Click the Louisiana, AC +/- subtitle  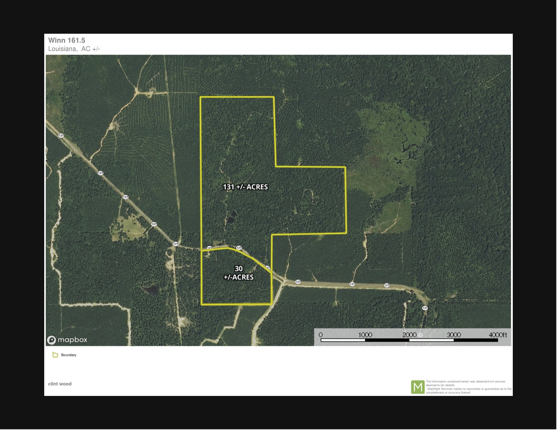coord(74,49)
